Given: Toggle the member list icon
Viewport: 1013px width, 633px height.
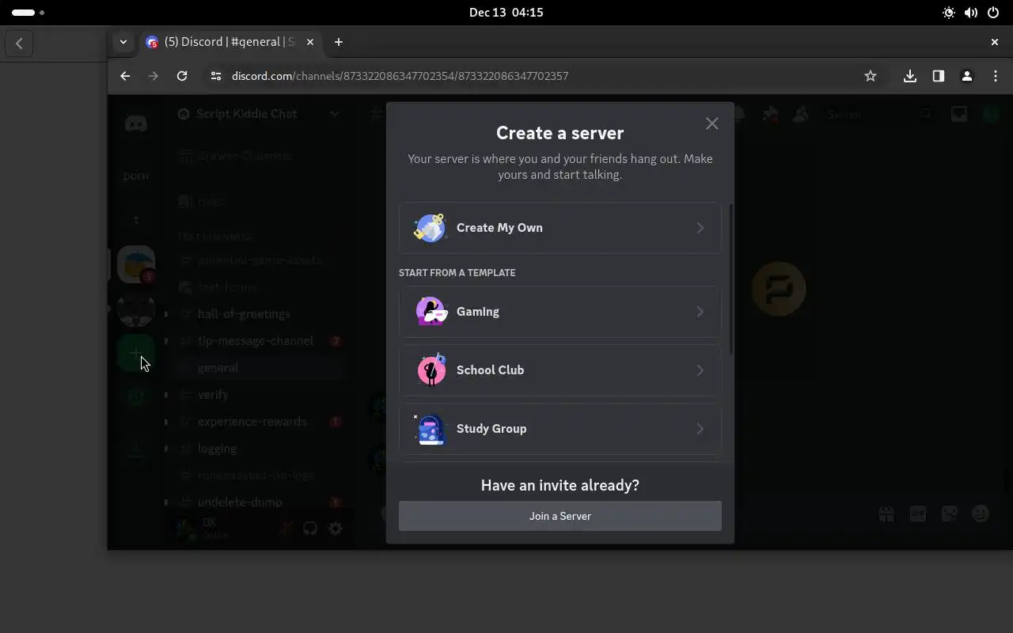Looking at the screenshot, I should point(800,114).
